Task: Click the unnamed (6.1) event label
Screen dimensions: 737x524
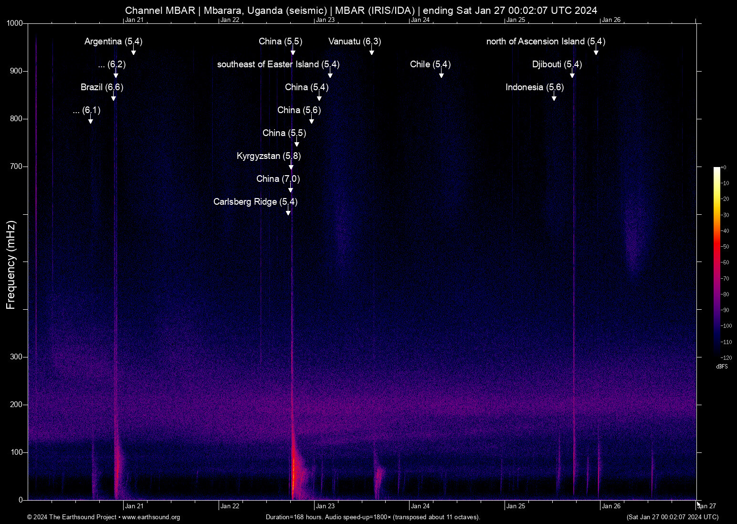Action: 86,110
